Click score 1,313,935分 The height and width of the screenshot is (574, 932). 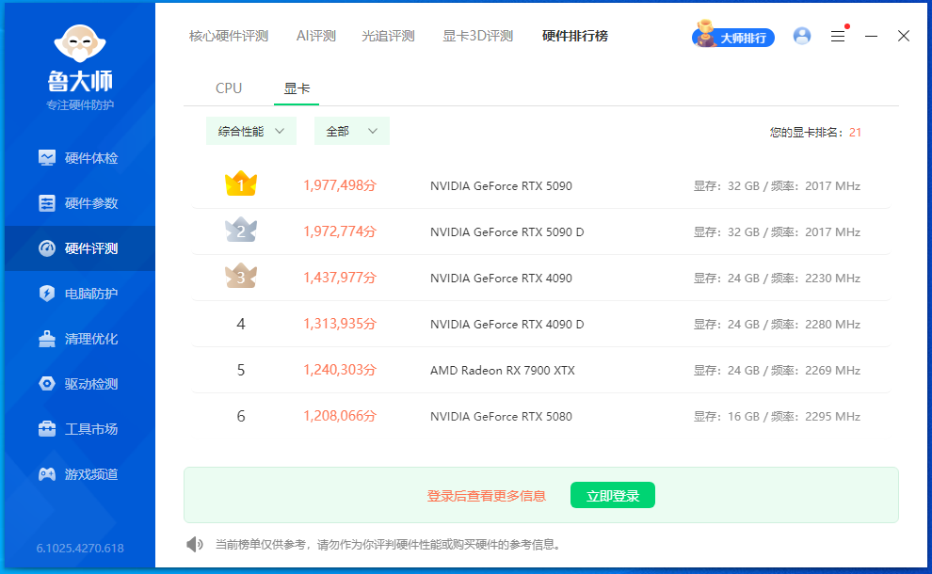tap(340, 324)
